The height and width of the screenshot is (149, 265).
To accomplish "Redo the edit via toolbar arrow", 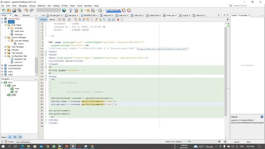I will pos(31,10).
